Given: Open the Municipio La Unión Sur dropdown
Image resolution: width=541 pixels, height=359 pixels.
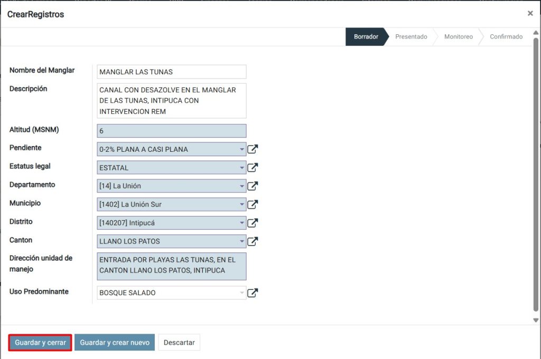Looking at the screenshot, I should point(242,205).
